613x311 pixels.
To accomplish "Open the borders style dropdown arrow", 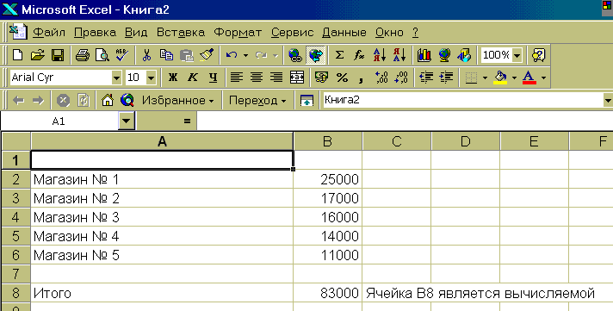I will [x=486, y=78].
